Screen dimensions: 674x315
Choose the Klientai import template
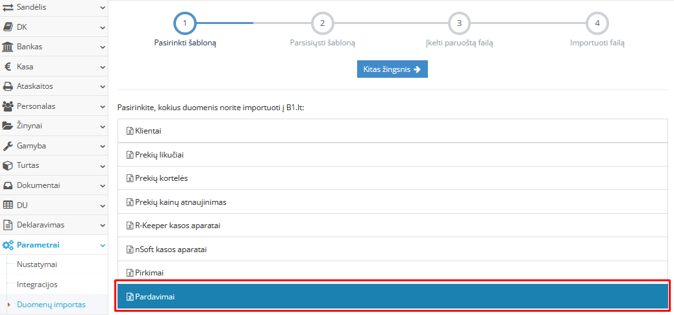(x=148, y=131)
